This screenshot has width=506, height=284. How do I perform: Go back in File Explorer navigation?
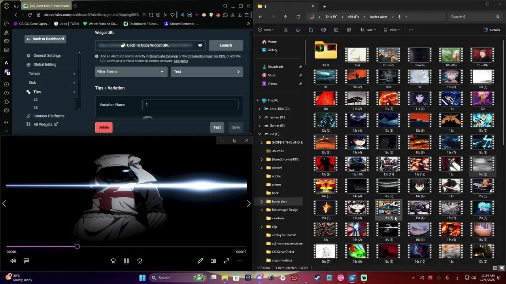click(260, 17)
